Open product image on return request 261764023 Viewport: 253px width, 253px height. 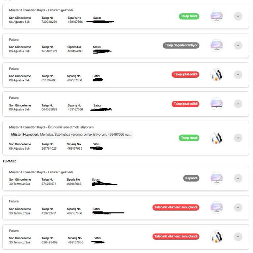coord(216,138)
